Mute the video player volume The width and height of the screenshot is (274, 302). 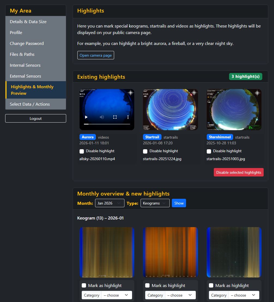click(x=102, y=117)
